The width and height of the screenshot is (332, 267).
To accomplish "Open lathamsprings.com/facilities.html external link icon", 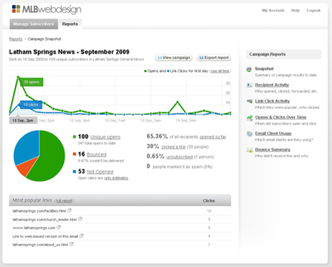I will (x=69, y=211).
